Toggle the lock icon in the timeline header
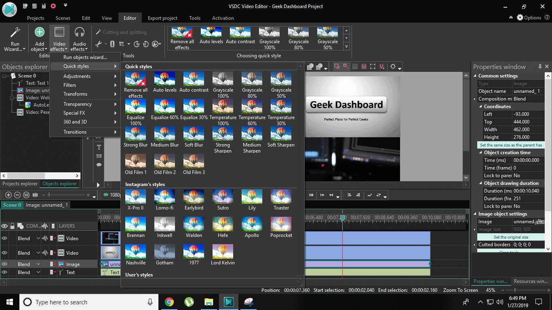 point(13,226)
